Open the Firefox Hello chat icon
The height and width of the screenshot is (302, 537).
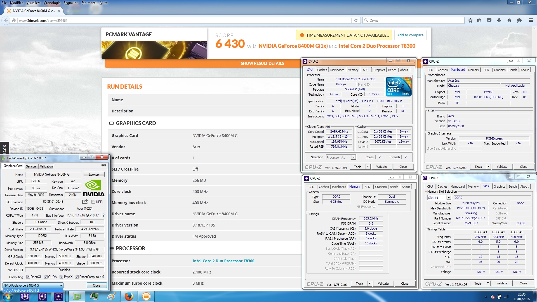point(519,20)
